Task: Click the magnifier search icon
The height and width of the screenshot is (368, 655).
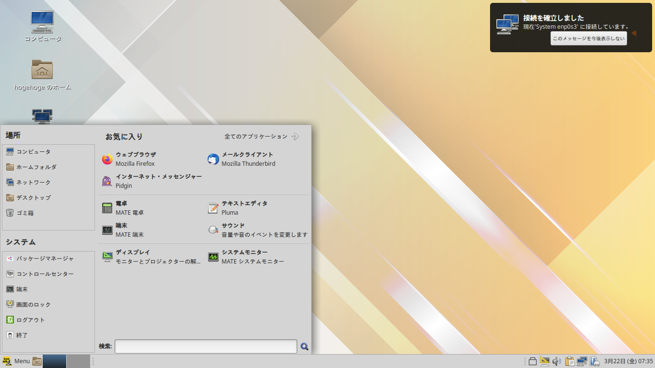Action: [304, 346]
